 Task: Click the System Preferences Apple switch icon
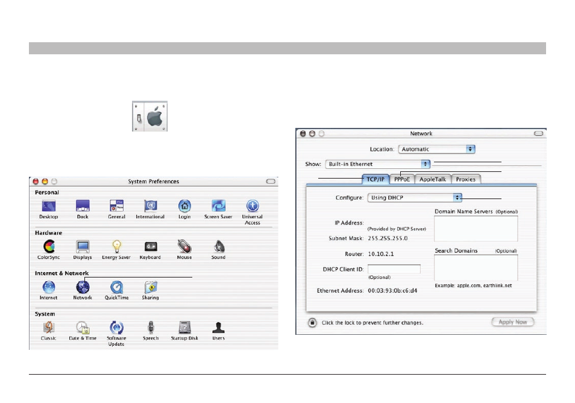pyautogui.click(x=149, y=116)
